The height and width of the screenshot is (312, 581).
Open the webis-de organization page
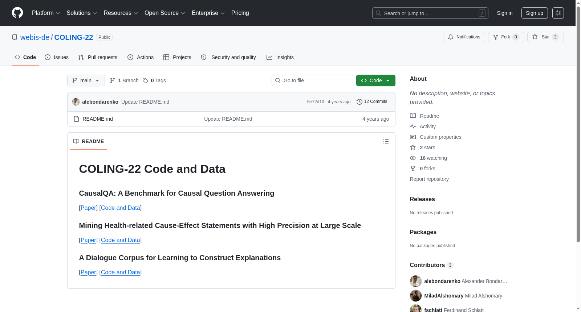(x=35, y=37)
